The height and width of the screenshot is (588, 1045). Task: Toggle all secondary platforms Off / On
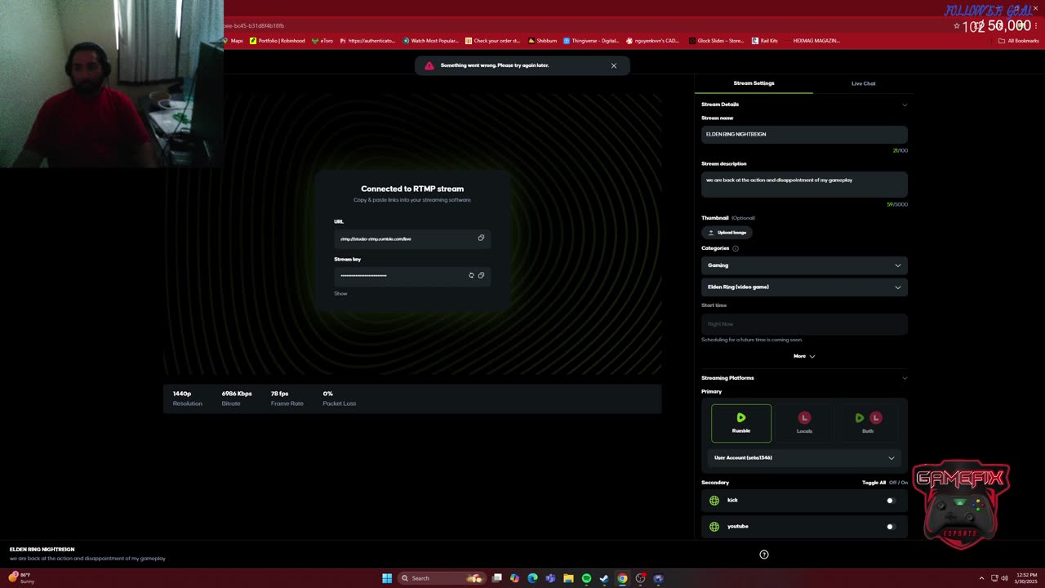[x=885, y=483]
